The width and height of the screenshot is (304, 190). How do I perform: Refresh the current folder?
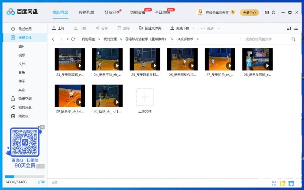(x=73, y=39)
